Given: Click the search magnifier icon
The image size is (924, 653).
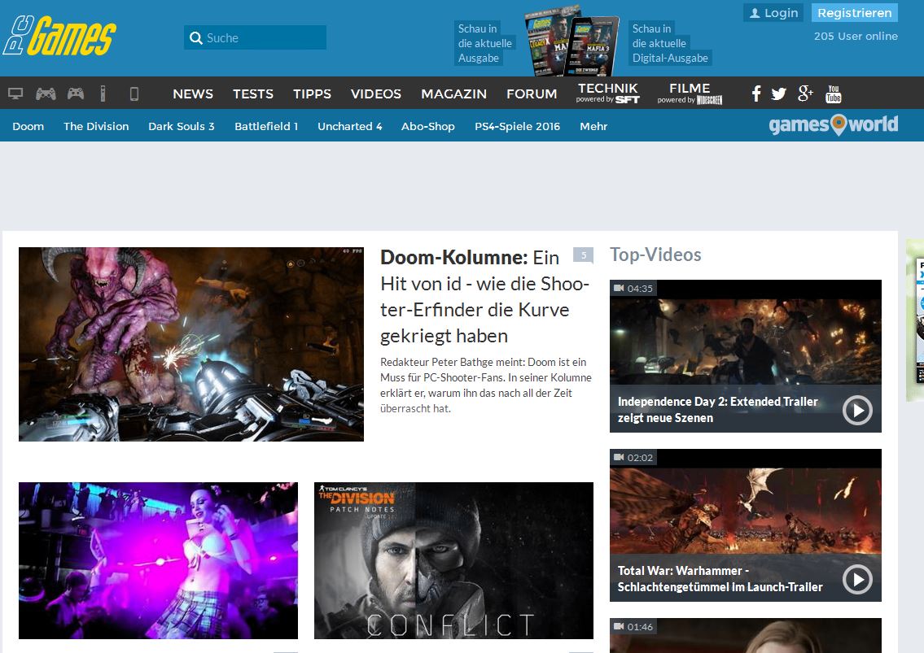Looking at the screenshot, I should (x=196, y=37).
